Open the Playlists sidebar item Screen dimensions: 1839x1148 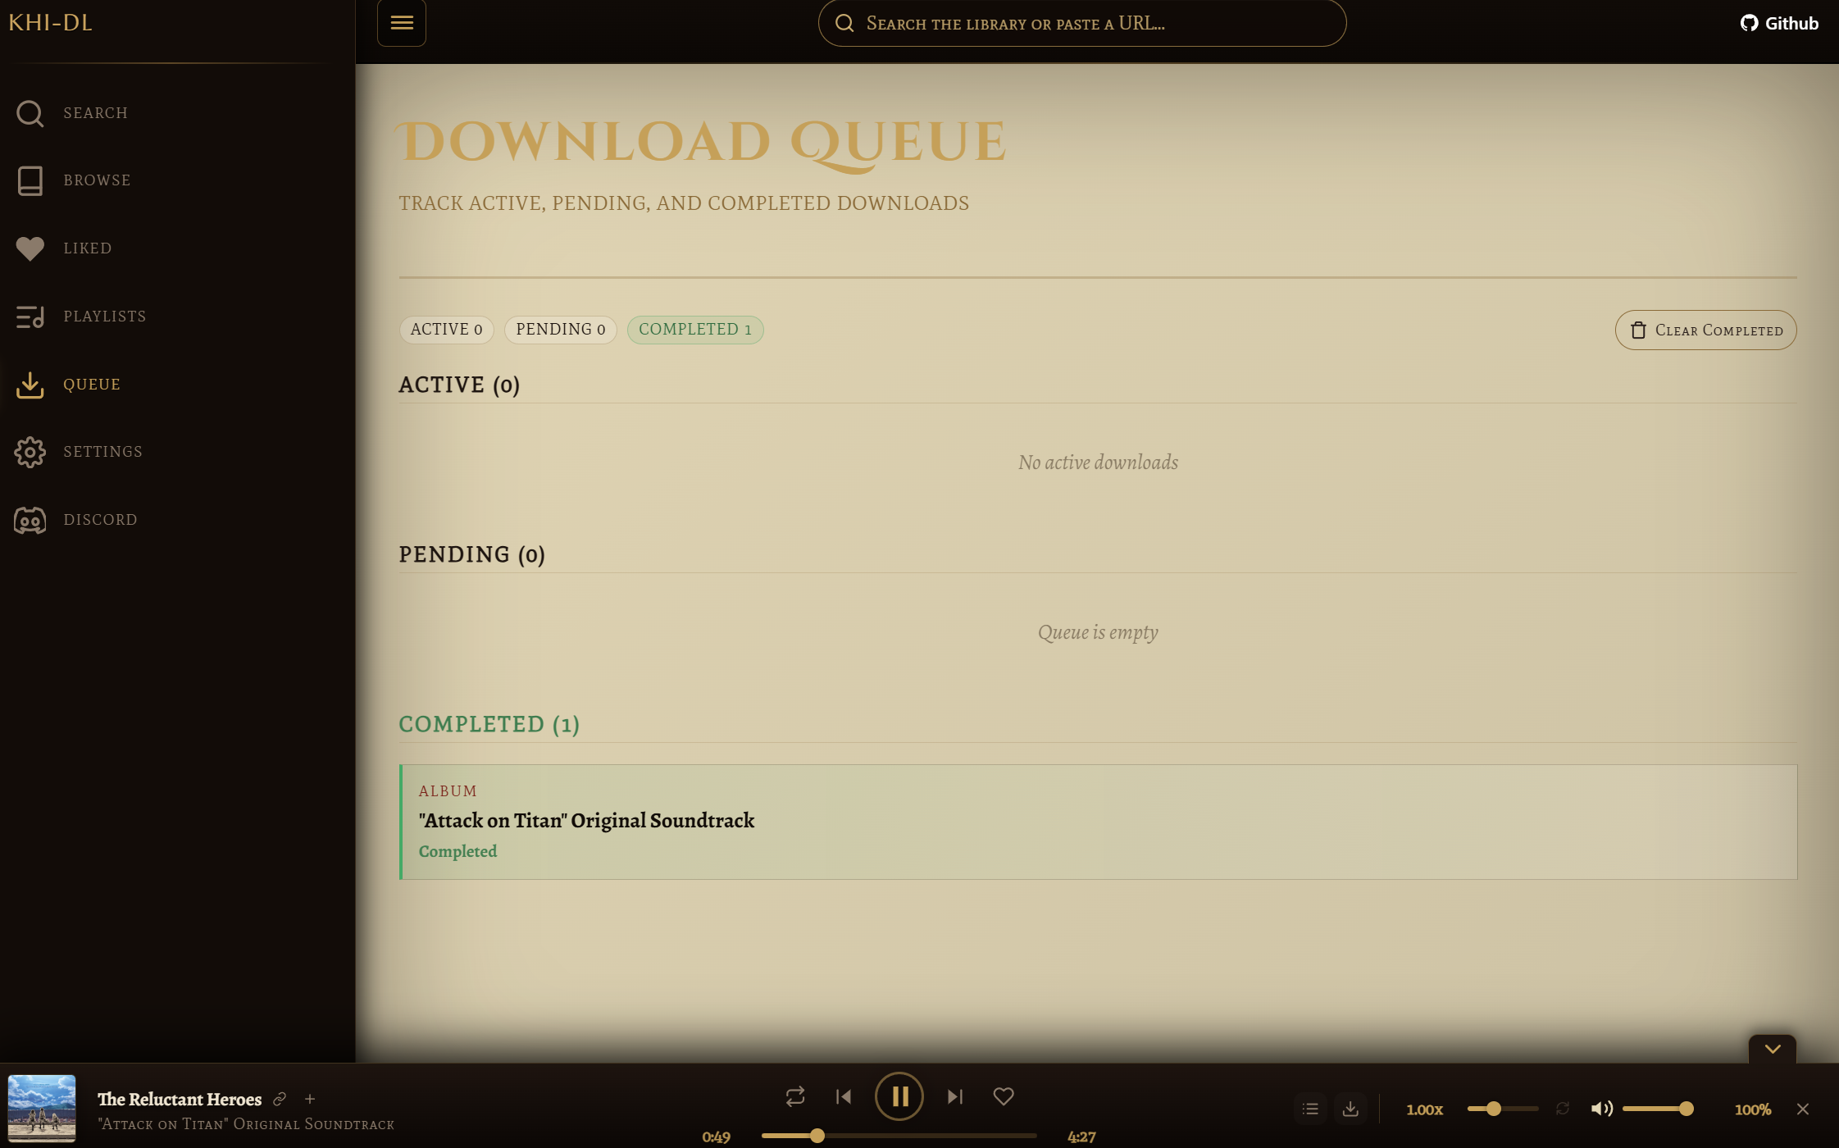tap(104, 317)
